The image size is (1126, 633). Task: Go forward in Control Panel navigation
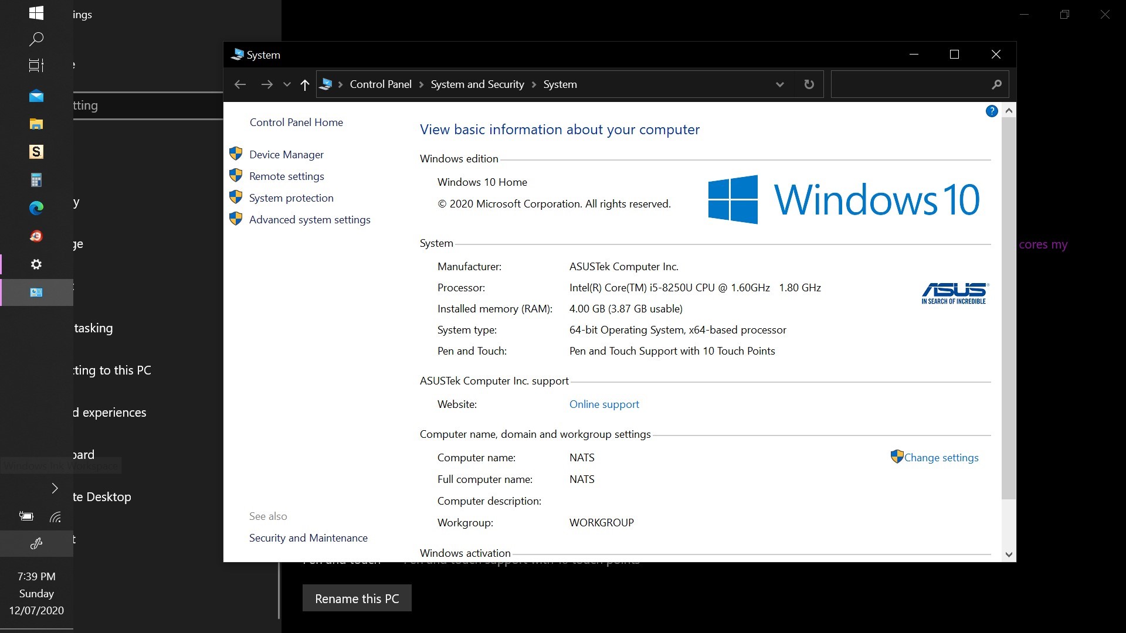(x=267, y=84)
